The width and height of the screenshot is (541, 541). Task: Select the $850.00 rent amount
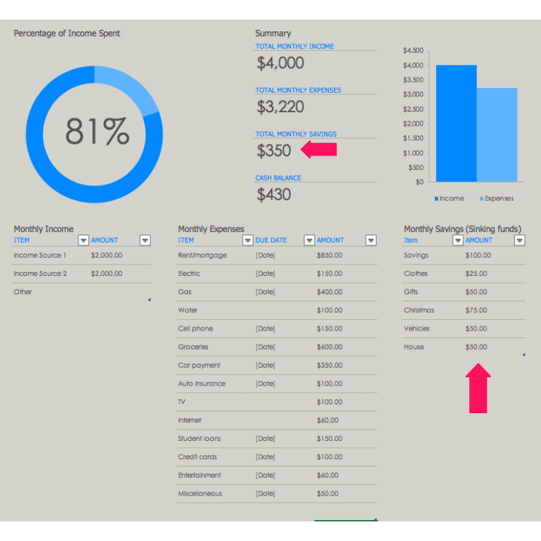coord(329,256)
